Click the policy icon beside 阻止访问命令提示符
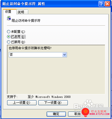Screen dimensions: 112x119 point(9,18)
